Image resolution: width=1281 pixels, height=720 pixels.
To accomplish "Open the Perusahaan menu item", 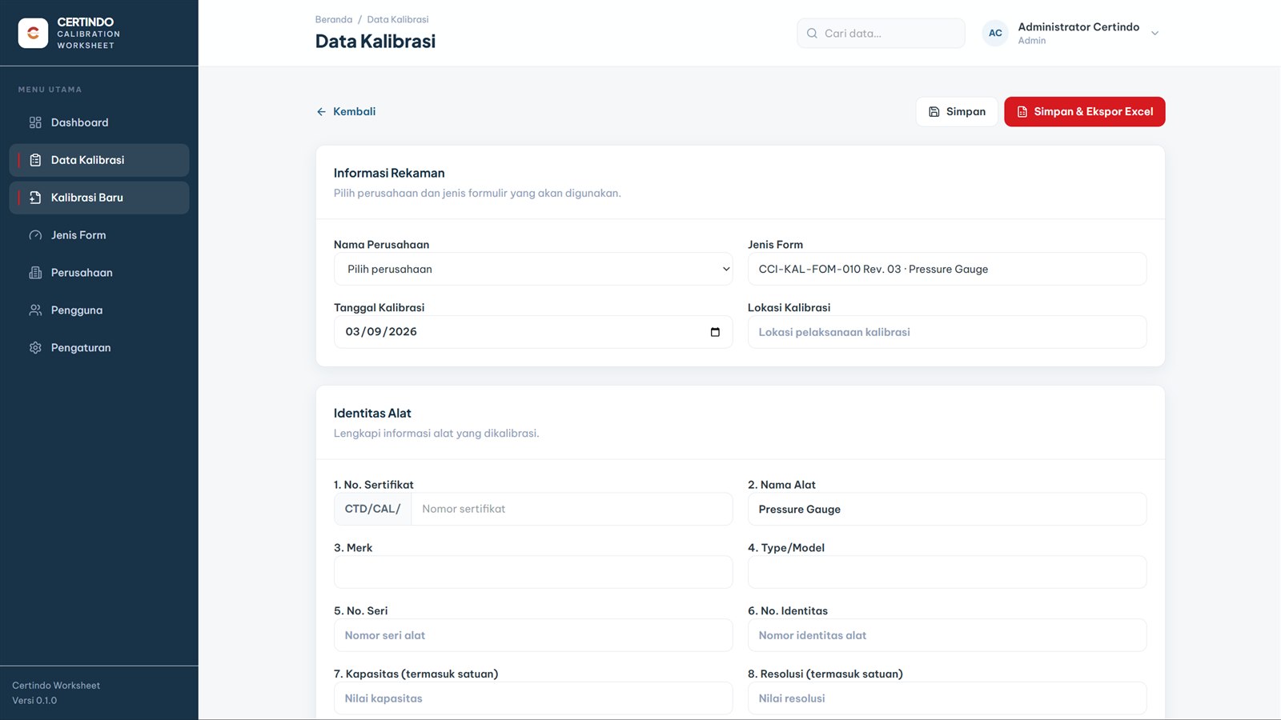I will coord(99,273).
